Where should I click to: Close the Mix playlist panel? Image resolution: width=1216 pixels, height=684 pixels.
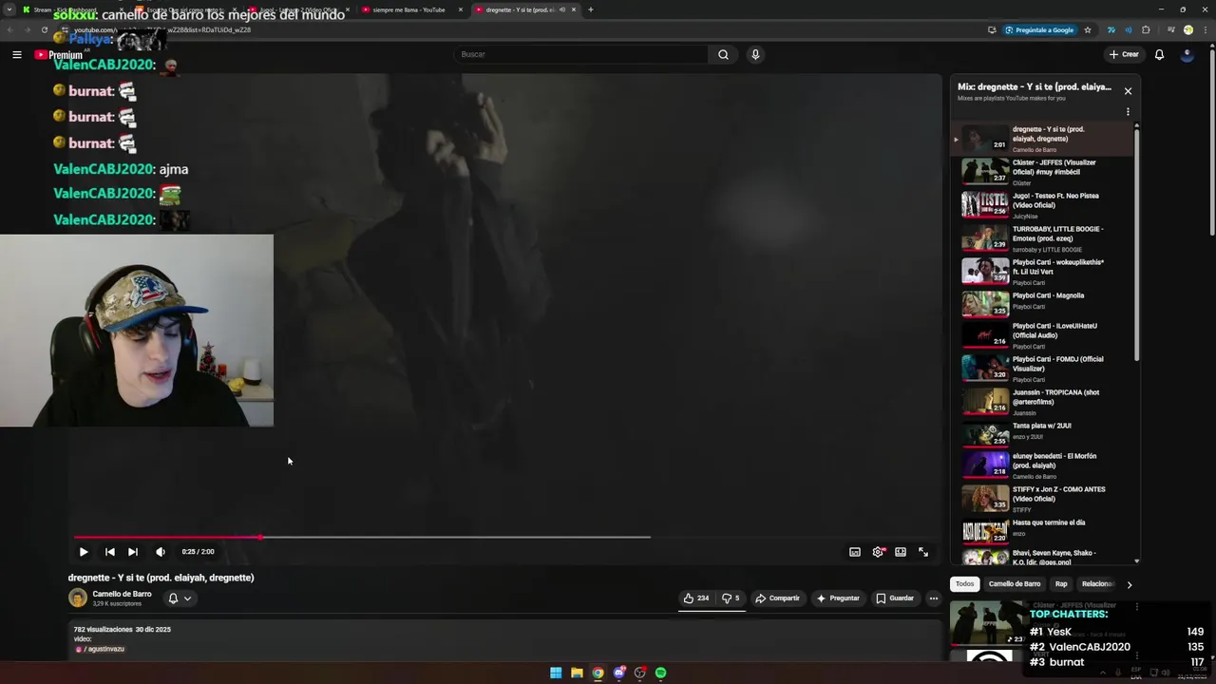(1128, 91)
